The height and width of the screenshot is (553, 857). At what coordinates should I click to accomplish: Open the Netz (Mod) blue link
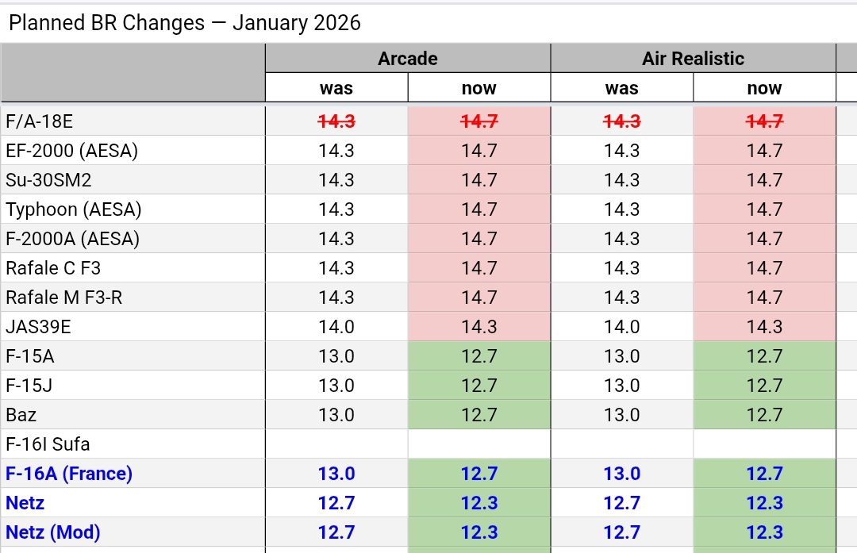53,532
